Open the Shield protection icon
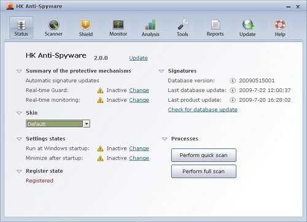This screenshot has height=222, width=307. pyautogui.click(x=85, y=25)
